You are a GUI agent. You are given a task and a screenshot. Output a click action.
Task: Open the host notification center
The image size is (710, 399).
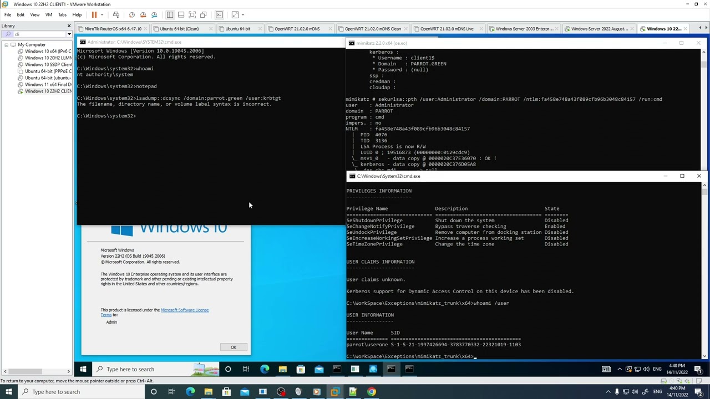pyautogui.click(x=699, y=392)
